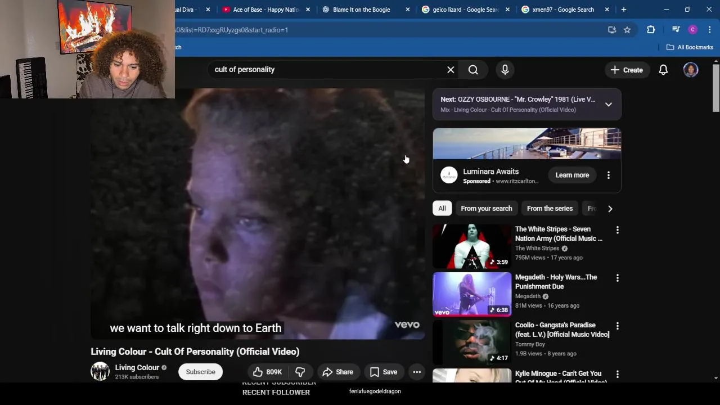Viewport: 720px width, 405px height.
Task: Click '213K subscribers' text
Action: click(137, 377)
